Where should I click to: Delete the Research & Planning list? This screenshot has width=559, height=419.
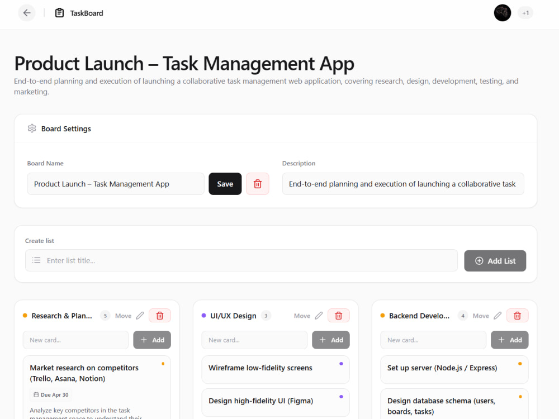(x=160, y=316)
